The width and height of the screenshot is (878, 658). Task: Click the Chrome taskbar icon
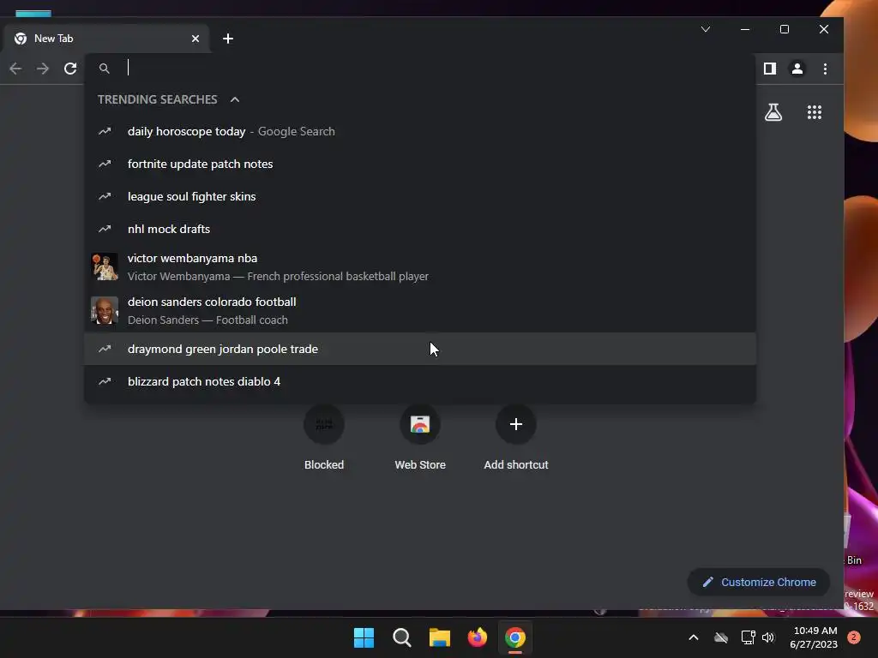point(515,637)
